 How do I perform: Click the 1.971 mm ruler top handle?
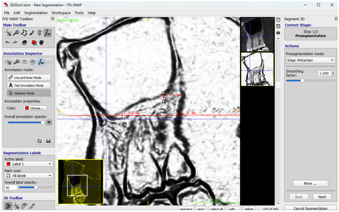pyautogui.click(x=163, y=93)
